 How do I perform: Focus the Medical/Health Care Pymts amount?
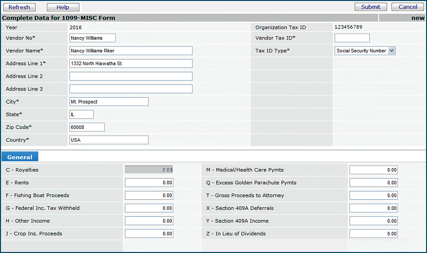tap(373, 170)
